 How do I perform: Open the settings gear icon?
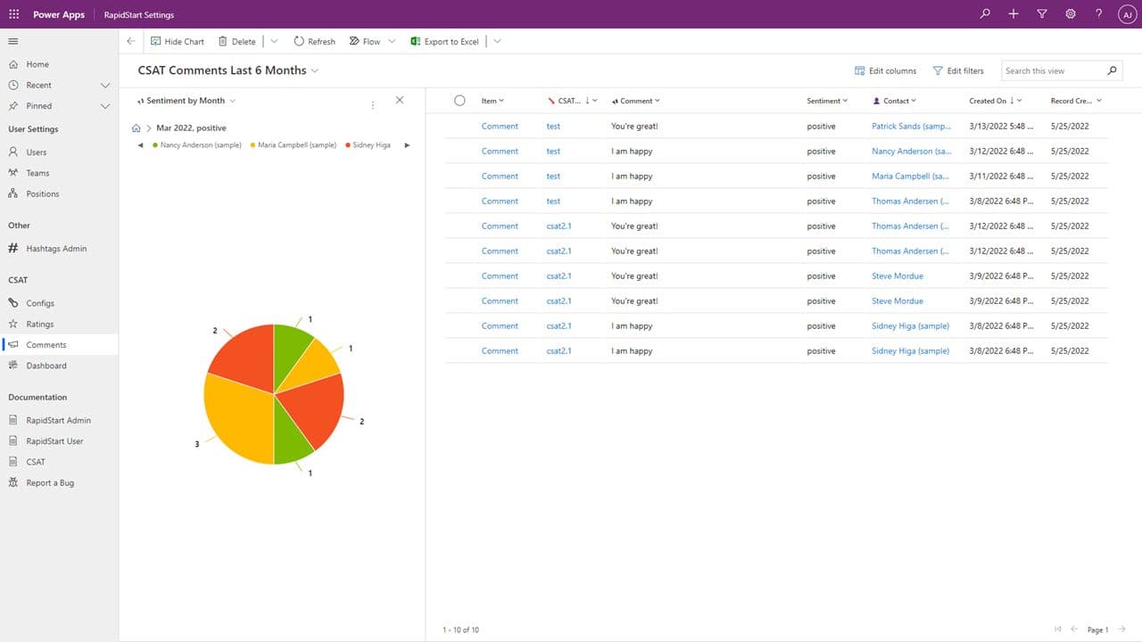[1071, 14]
